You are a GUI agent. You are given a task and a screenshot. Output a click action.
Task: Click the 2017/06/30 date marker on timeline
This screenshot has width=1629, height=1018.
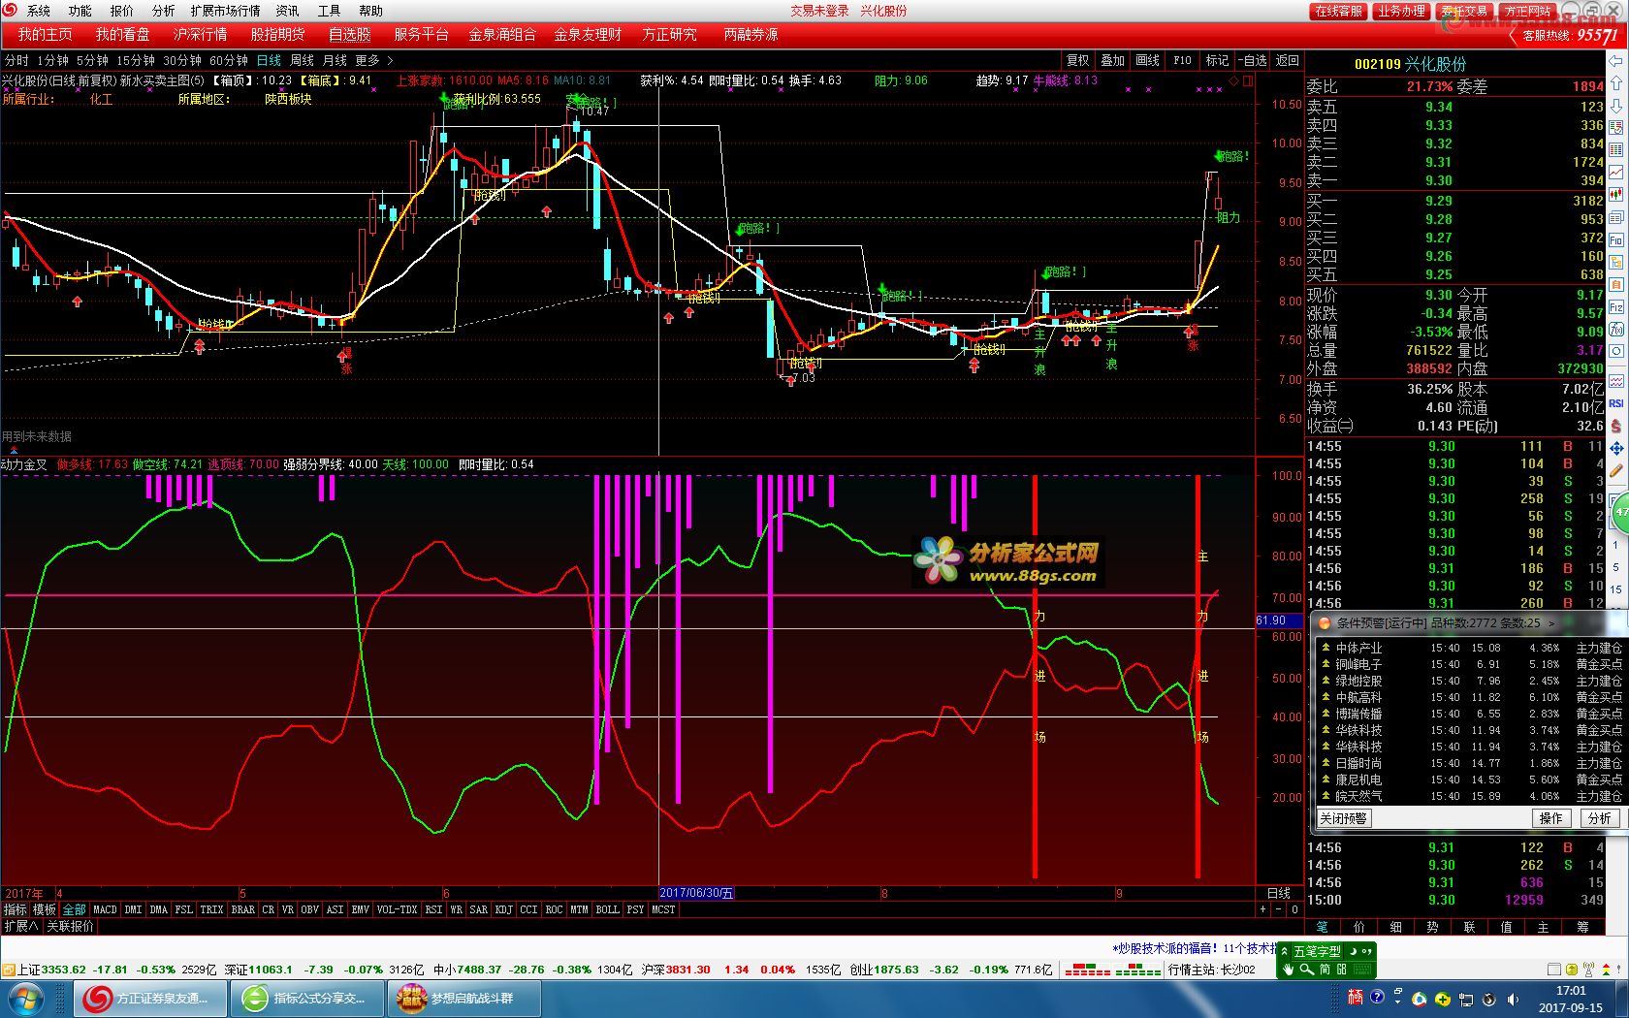click(696, 893)
